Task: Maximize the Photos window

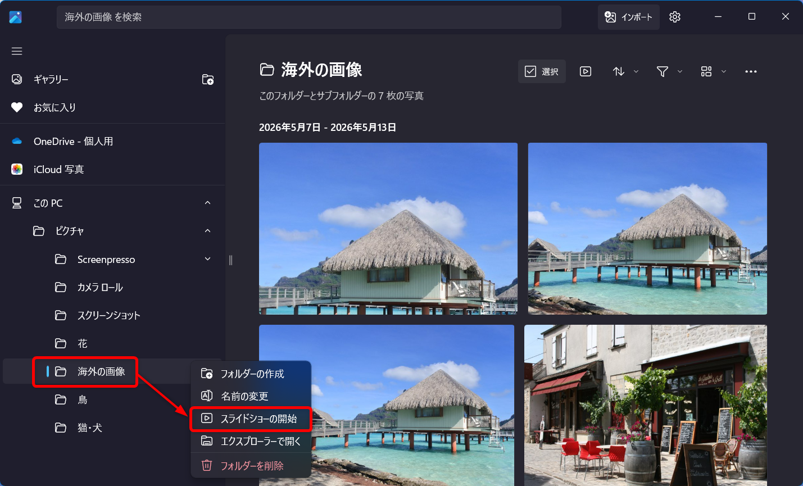Action: (752, 17)
